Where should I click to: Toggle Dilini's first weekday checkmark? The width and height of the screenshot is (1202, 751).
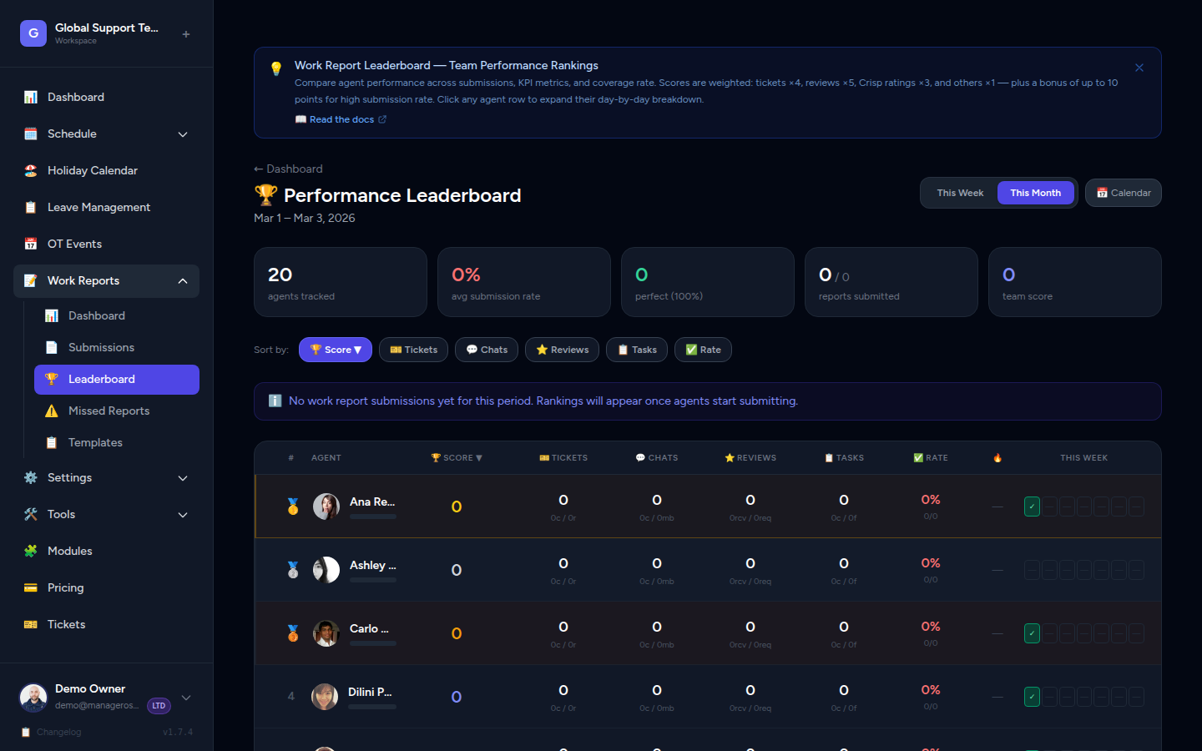[1032, 696]
